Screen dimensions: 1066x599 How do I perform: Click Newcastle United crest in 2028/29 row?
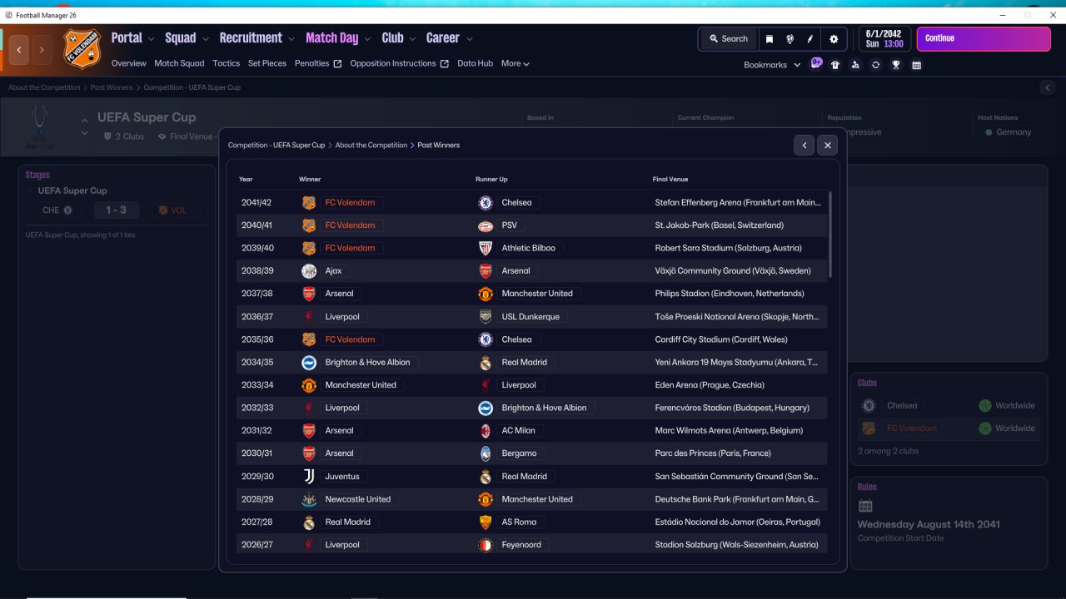click(309, 499)
